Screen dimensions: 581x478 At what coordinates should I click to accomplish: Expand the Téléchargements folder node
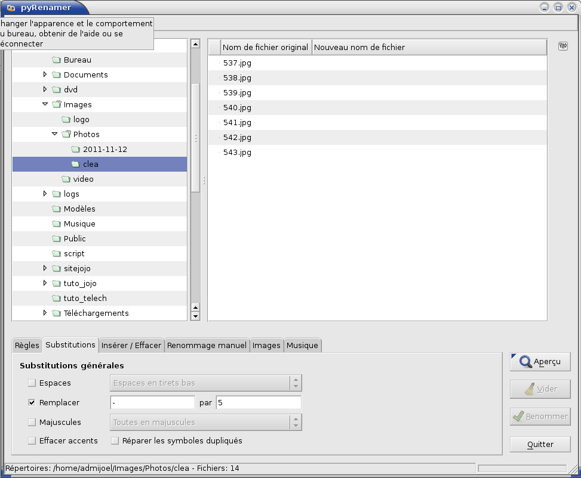pos(45,313)
